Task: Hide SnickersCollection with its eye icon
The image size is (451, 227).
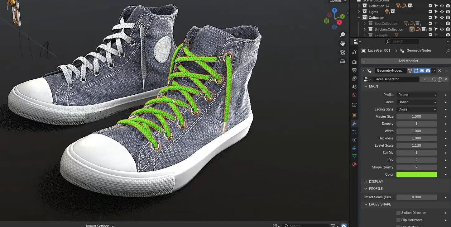Action: [442, 29]
